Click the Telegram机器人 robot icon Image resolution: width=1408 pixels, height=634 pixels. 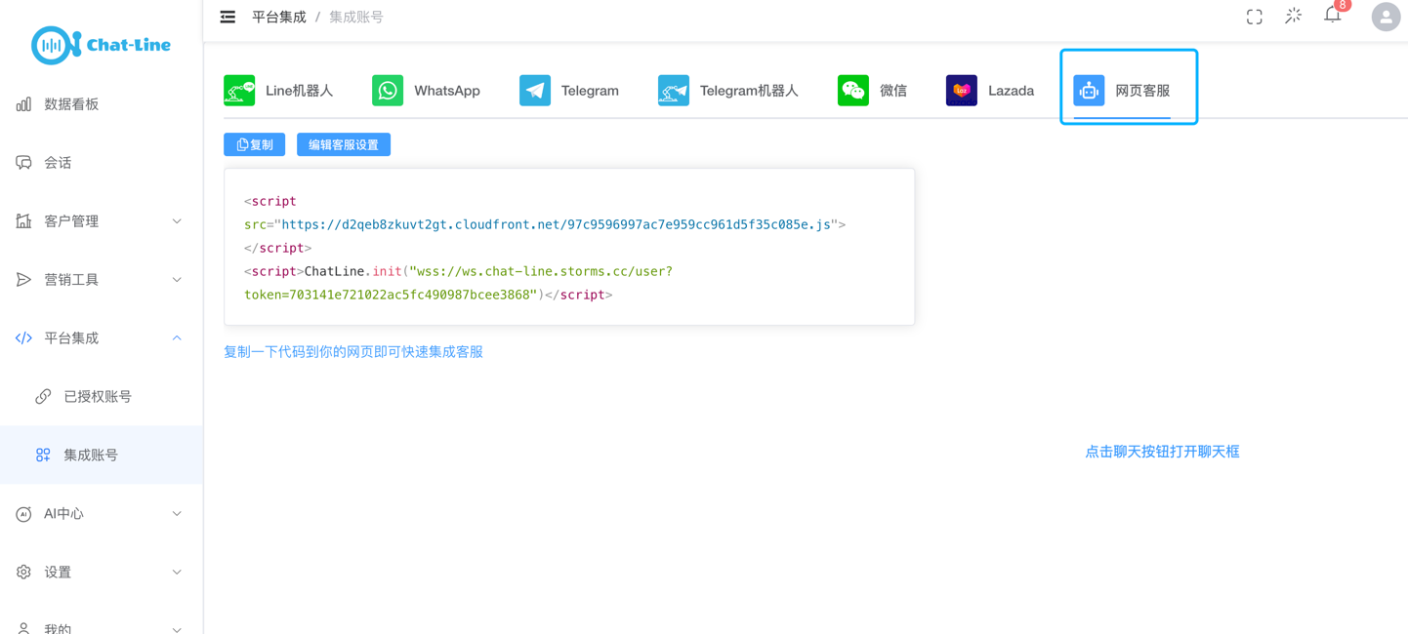pos(674,91)
